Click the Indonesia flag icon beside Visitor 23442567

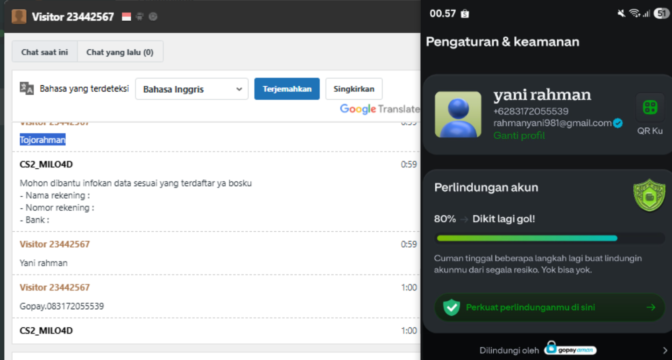(x=127, y=17)
